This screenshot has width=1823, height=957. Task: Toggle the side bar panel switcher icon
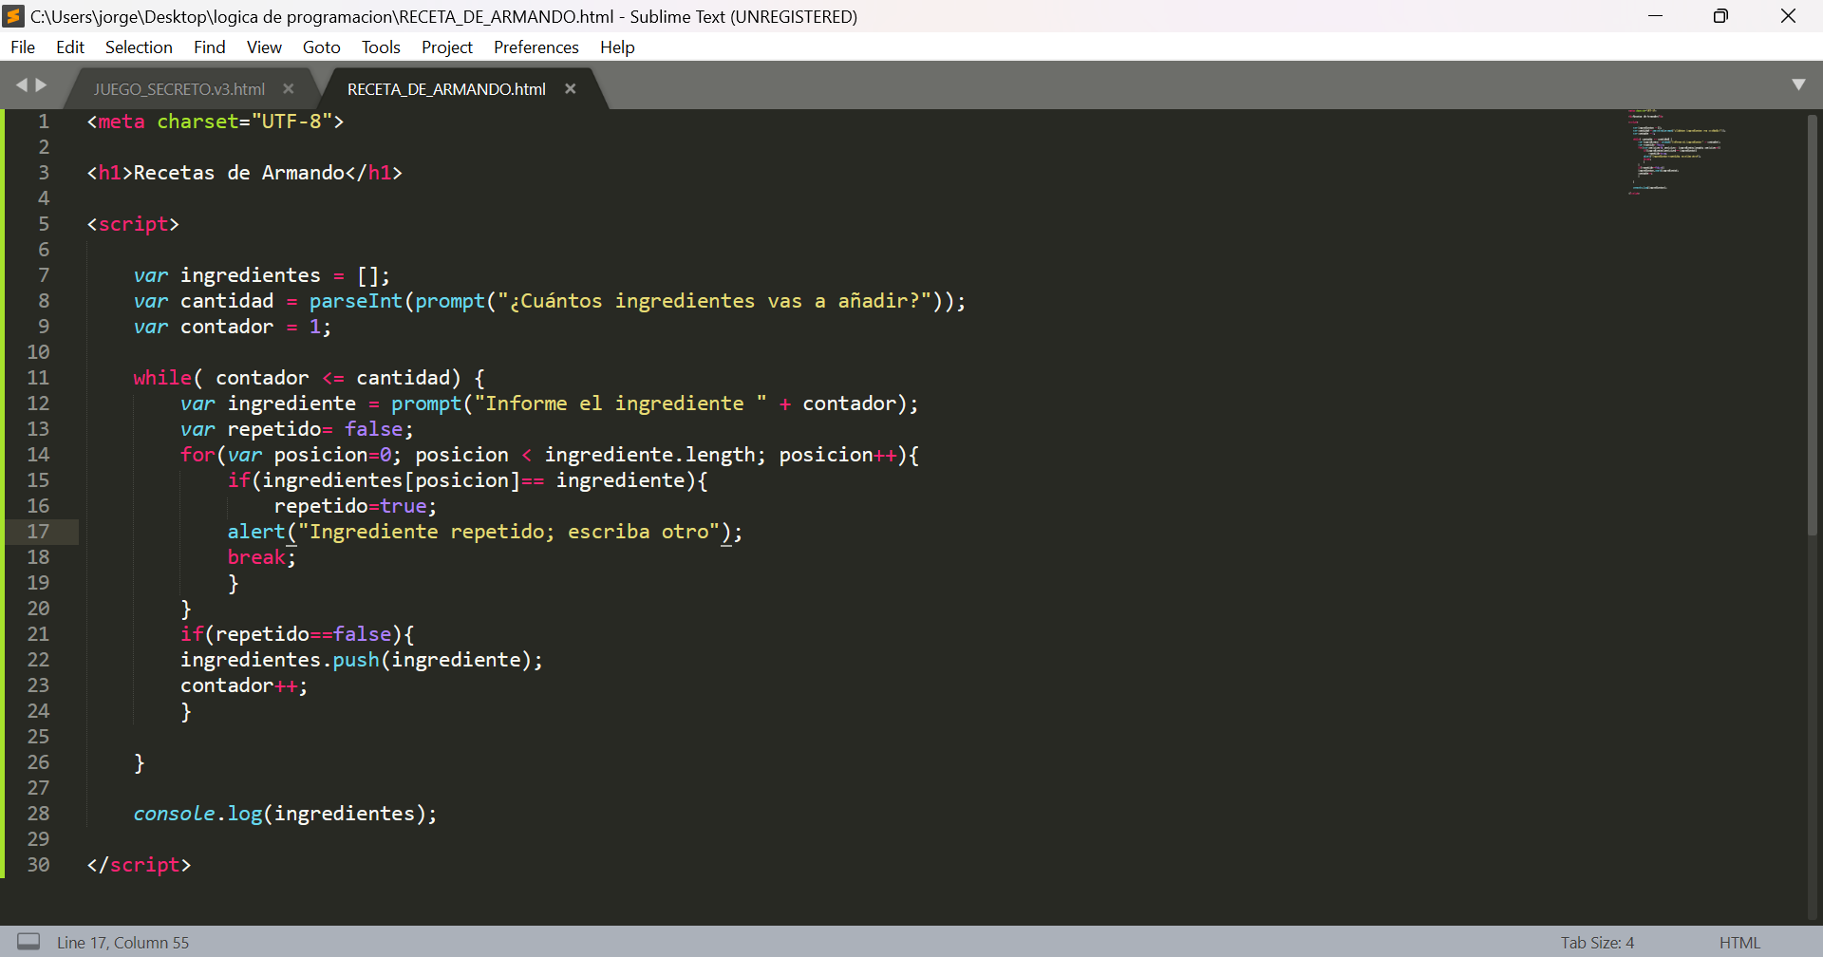(x=29, y=942)
